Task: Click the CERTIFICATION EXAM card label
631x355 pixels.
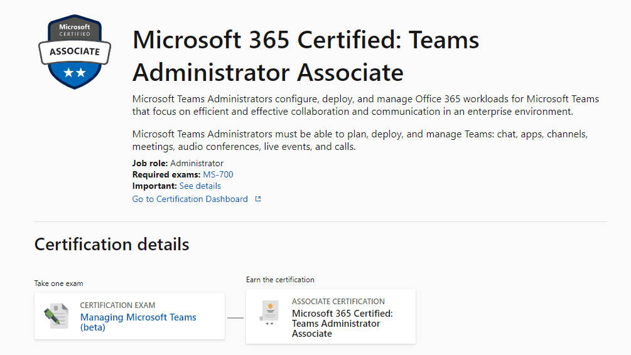Action: point(117,305)
